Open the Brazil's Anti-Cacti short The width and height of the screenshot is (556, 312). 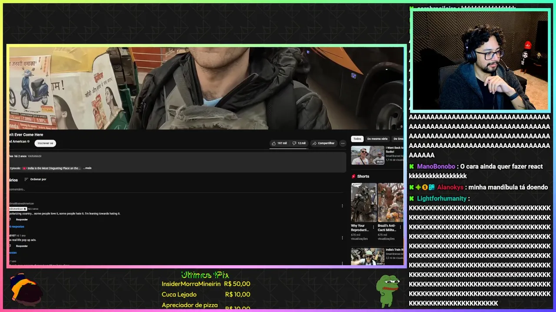click(x=390, y=202)
